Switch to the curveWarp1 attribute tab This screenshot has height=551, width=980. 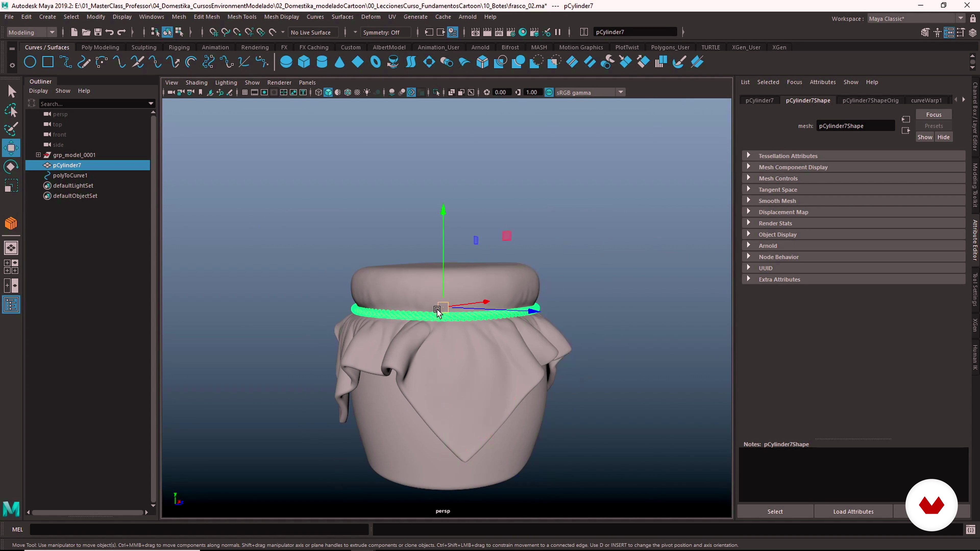point(926,101)
